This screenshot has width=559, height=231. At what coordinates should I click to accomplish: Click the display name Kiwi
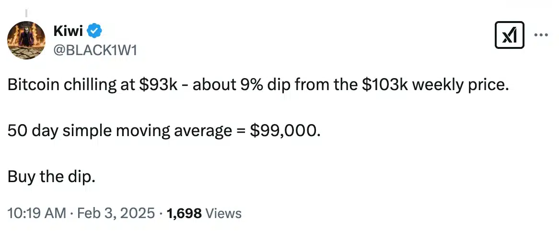coord(69,32)
